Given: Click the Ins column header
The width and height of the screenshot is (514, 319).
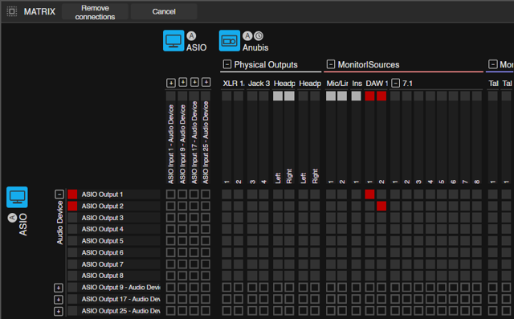Looking at the screenshot, I should pyautogui.click(x=357, y=84).
